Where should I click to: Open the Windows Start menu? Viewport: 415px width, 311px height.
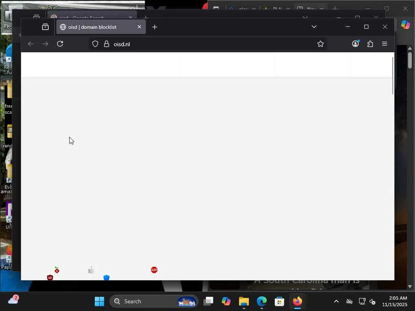(x=100, y=301)
